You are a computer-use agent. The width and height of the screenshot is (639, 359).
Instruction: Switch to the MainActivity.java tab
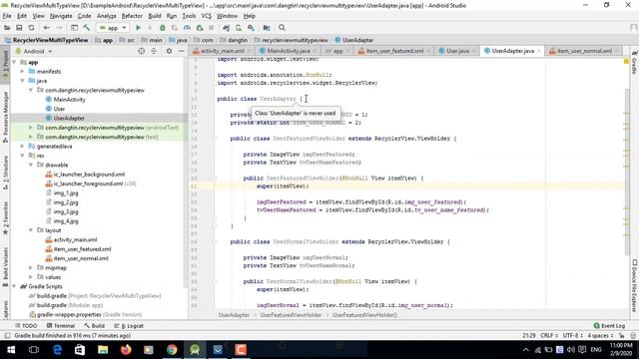click(289, 51)
